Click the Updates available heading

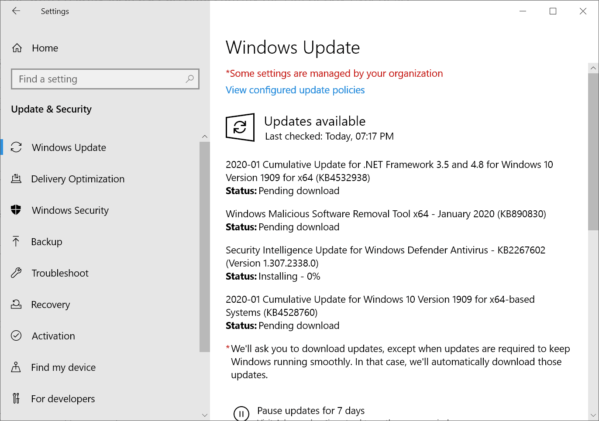point(315,121)
